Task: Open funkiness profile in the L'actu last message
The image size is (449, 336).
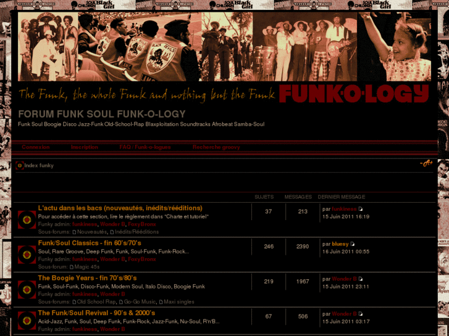Action: 344,209
